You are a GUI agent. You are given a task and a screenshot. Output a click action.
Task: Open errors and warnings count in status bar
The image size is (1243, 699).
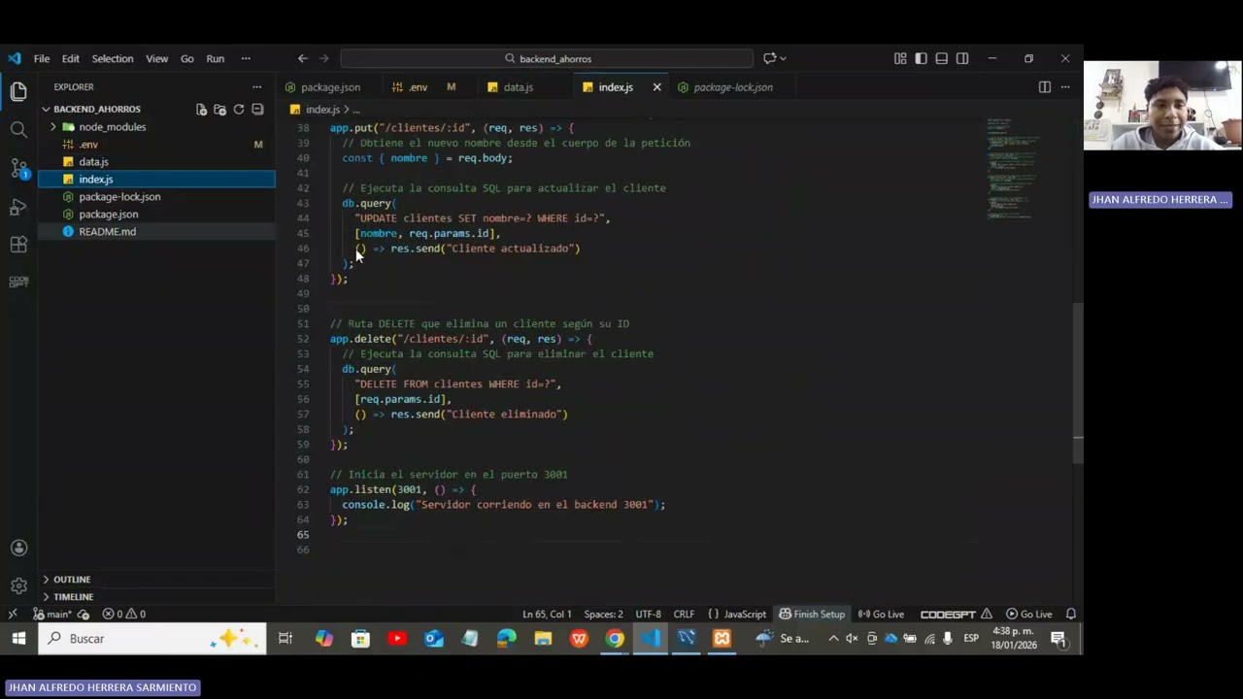pyautogui.click(x=124, y=614)
